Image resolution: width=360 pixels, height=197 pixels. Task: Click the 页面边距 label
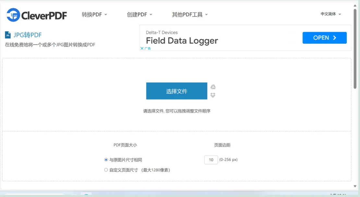point(222,145)
